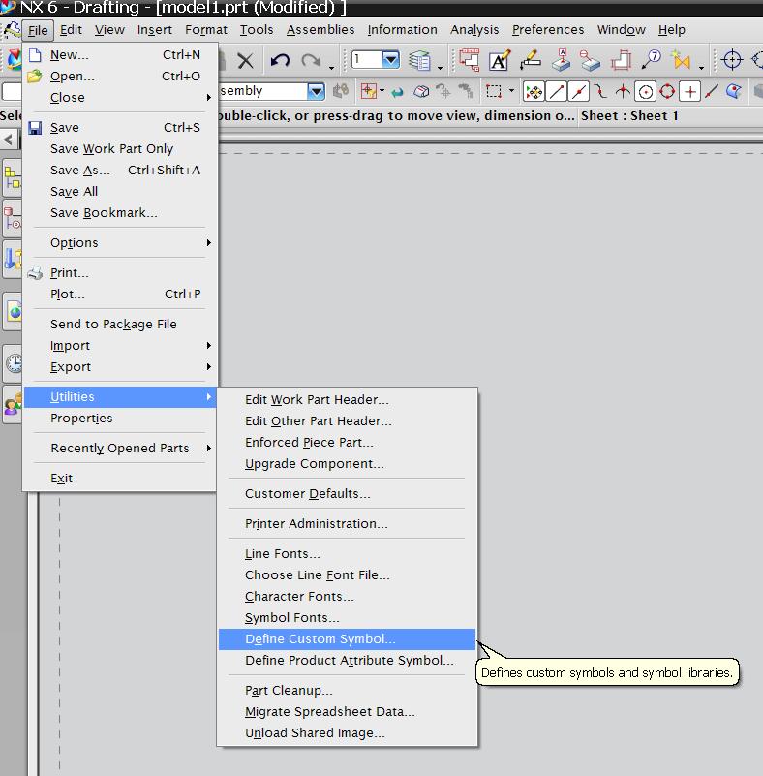
Task: Select Unload Shared Image entry
Action: pyautogui.click(x=348, y=733)
